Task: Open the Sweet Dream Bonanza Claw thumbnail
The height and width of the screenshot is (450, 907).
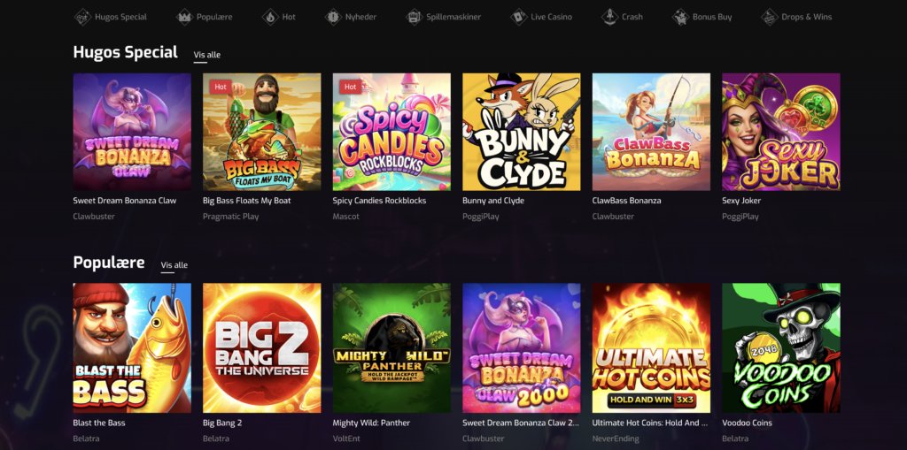Action: point(132,132)
